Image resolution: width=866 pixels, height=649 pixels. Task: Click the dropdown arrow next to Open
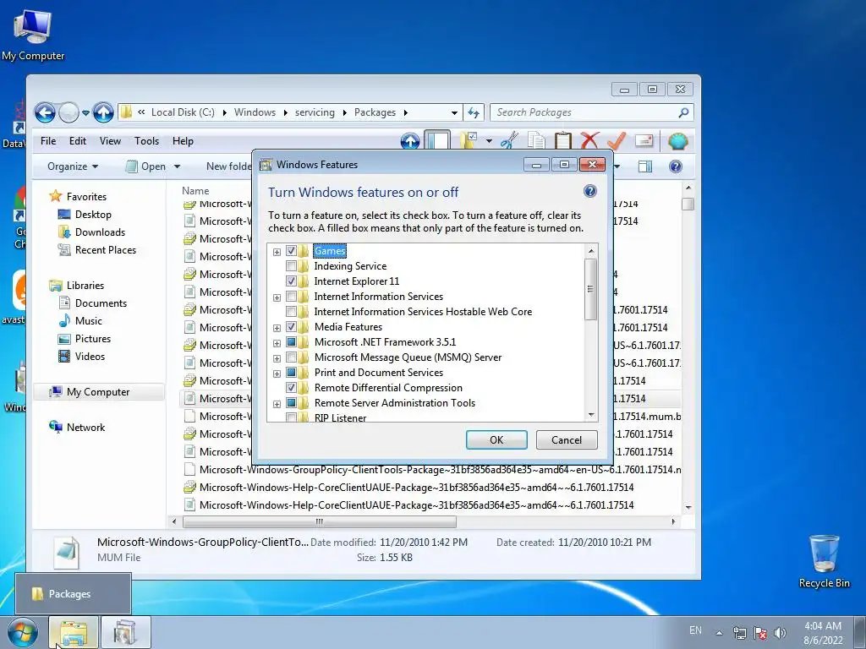coord(177,166)
